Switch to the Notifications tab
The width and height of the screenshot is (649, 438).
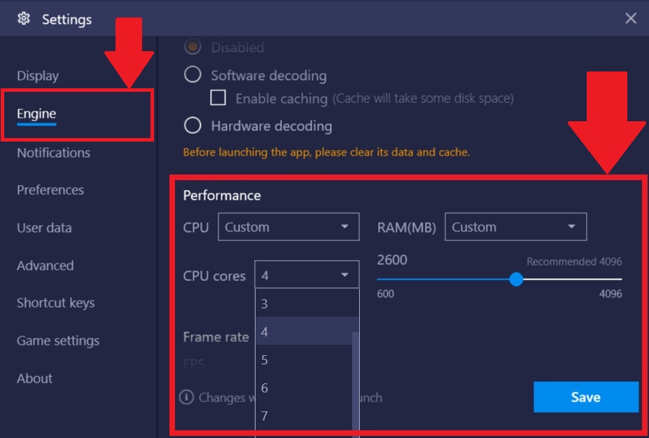(x=53, y=153)
